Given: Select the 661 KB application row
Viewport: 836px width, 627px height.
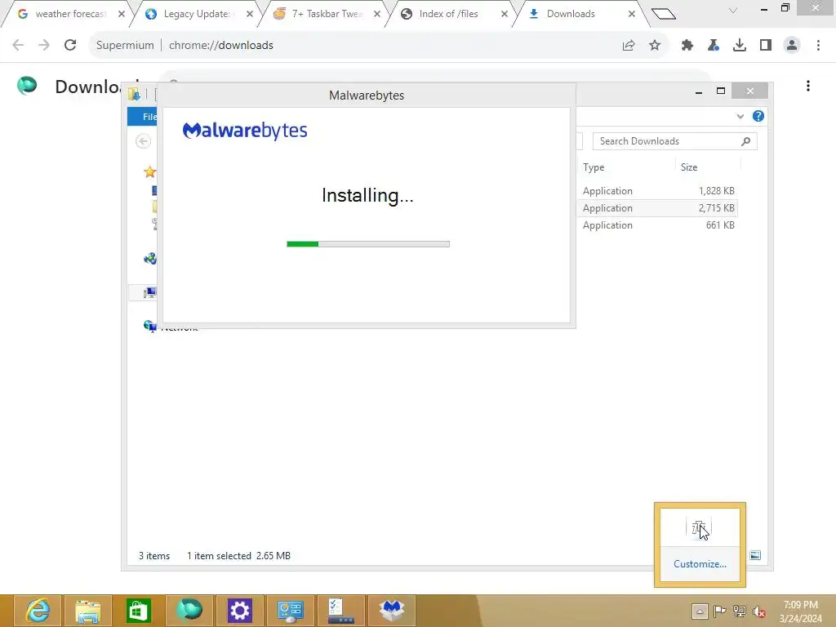Looking at the screenshot, I should point(657,225).
